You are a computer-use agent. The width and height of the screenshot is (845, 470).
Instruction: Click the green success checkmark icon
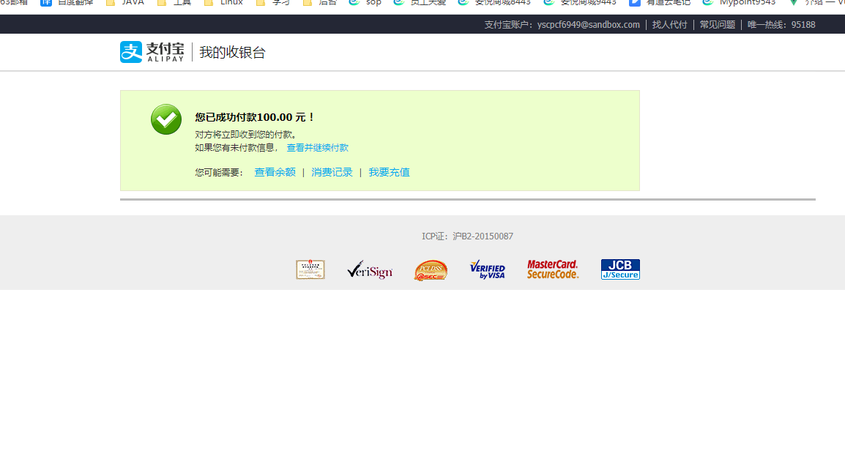point(165,119)
